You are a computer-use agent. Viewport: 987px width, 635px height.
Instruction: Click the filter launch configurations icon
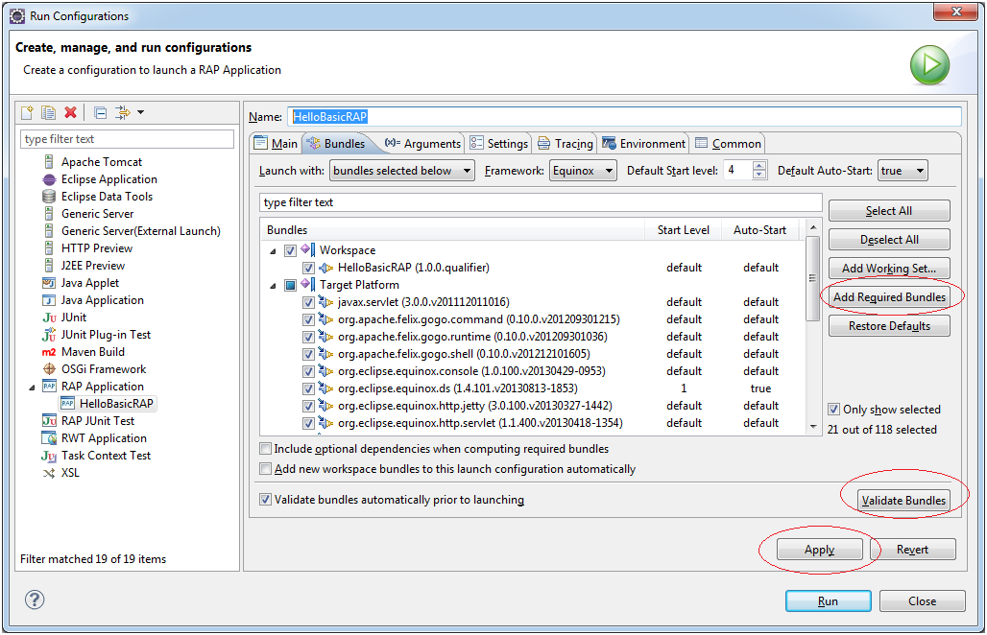click(123, 112)
